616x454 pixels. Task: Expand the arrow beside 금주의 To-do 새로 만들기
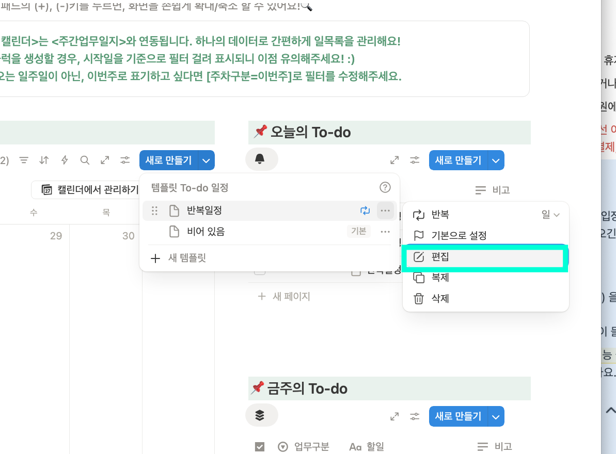pos(496,416)
